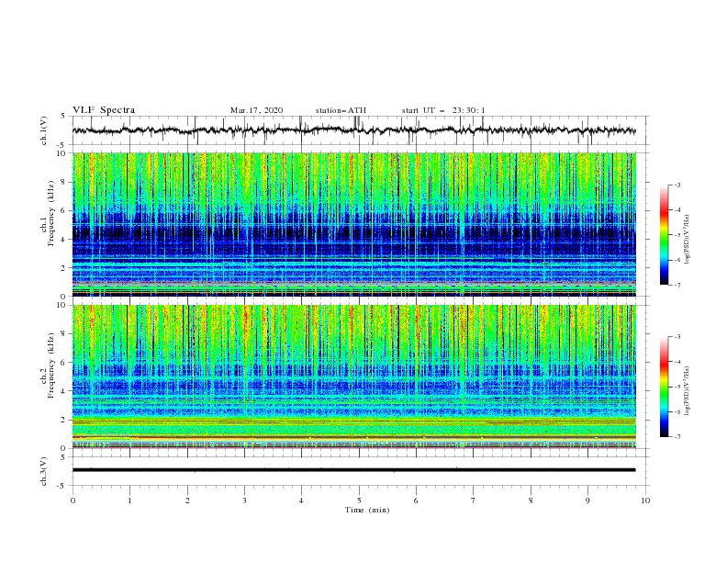Click the "-3" tick on ch.1 colorbar
This screenshot has height=562, width=727.
(x=677, y=185)
